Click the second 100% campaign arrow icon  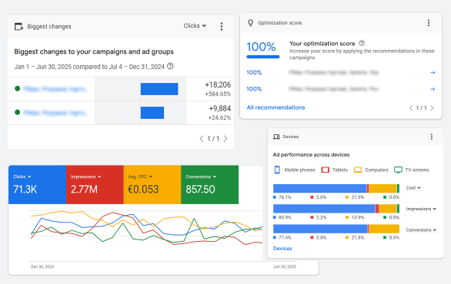pos(433,89)
